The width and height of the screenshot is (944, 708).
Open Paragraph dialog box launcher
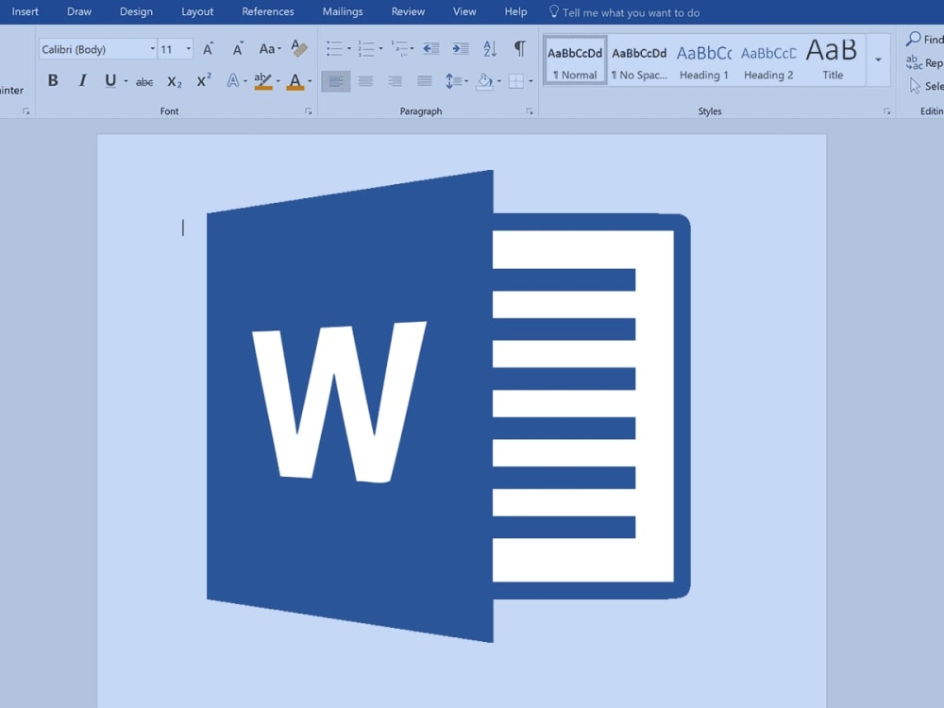[530, 111]
